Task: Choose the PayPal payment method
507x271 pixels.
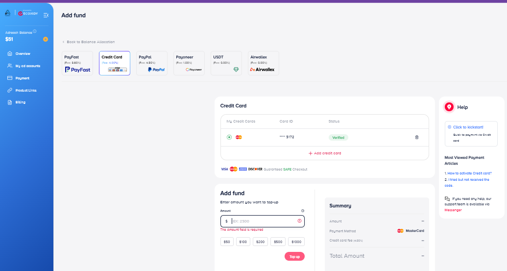Action: [152, 63]
